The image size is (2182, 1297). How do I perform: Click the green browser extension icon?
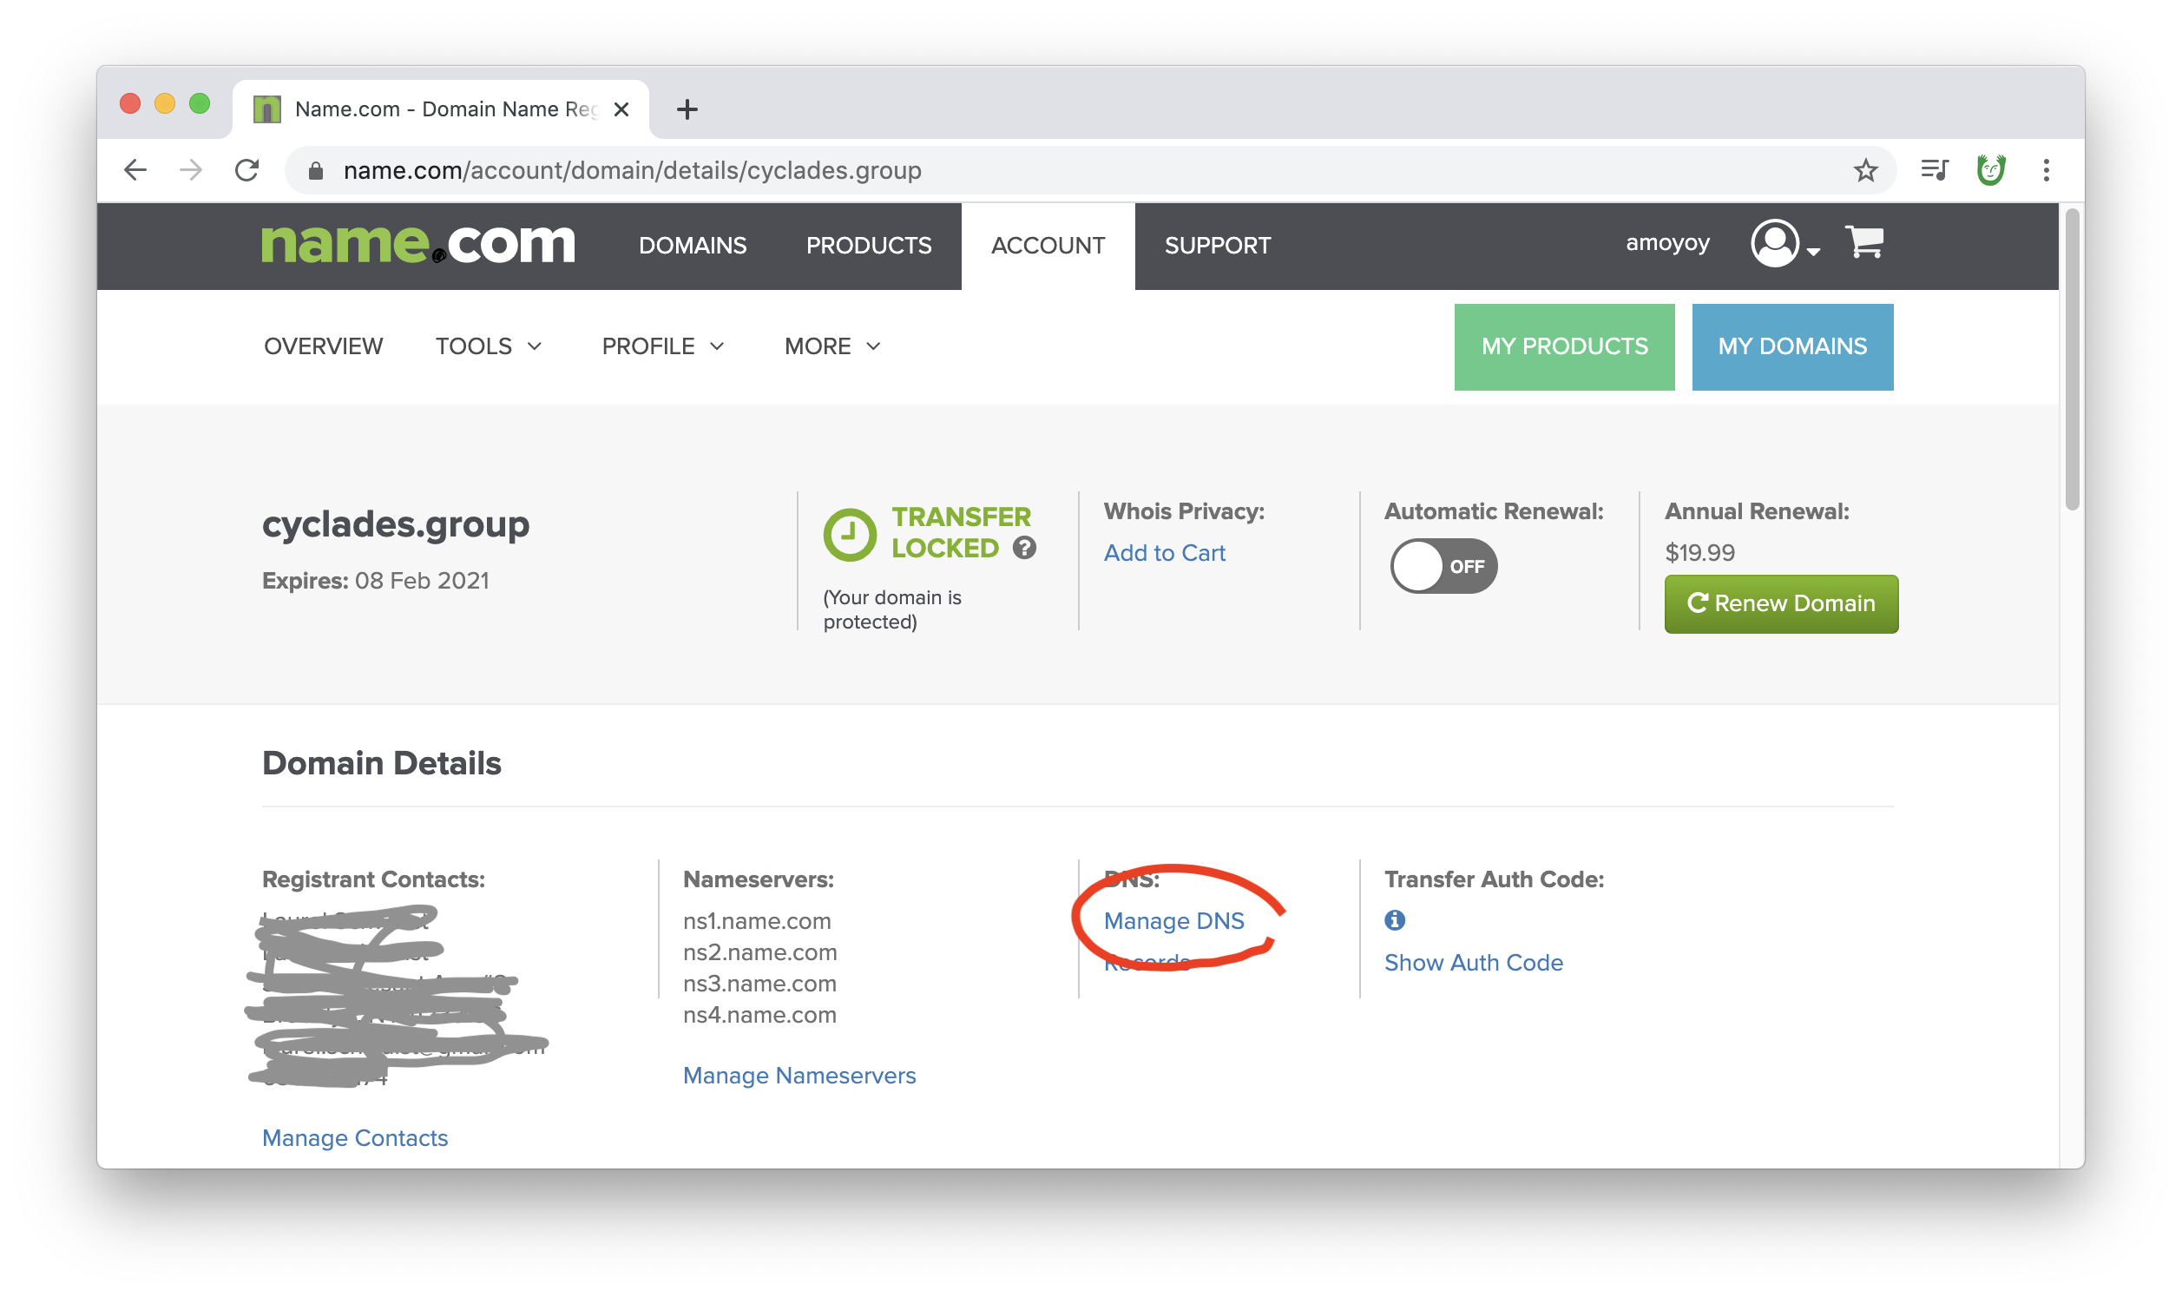[1991, 170]
